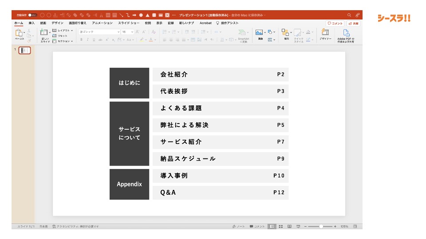Switch to slide sorter grid view

[280, 226]
